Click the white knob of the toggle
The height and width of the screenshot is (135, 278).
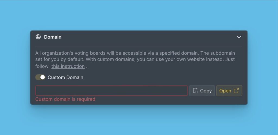click(x=42, y=77)
